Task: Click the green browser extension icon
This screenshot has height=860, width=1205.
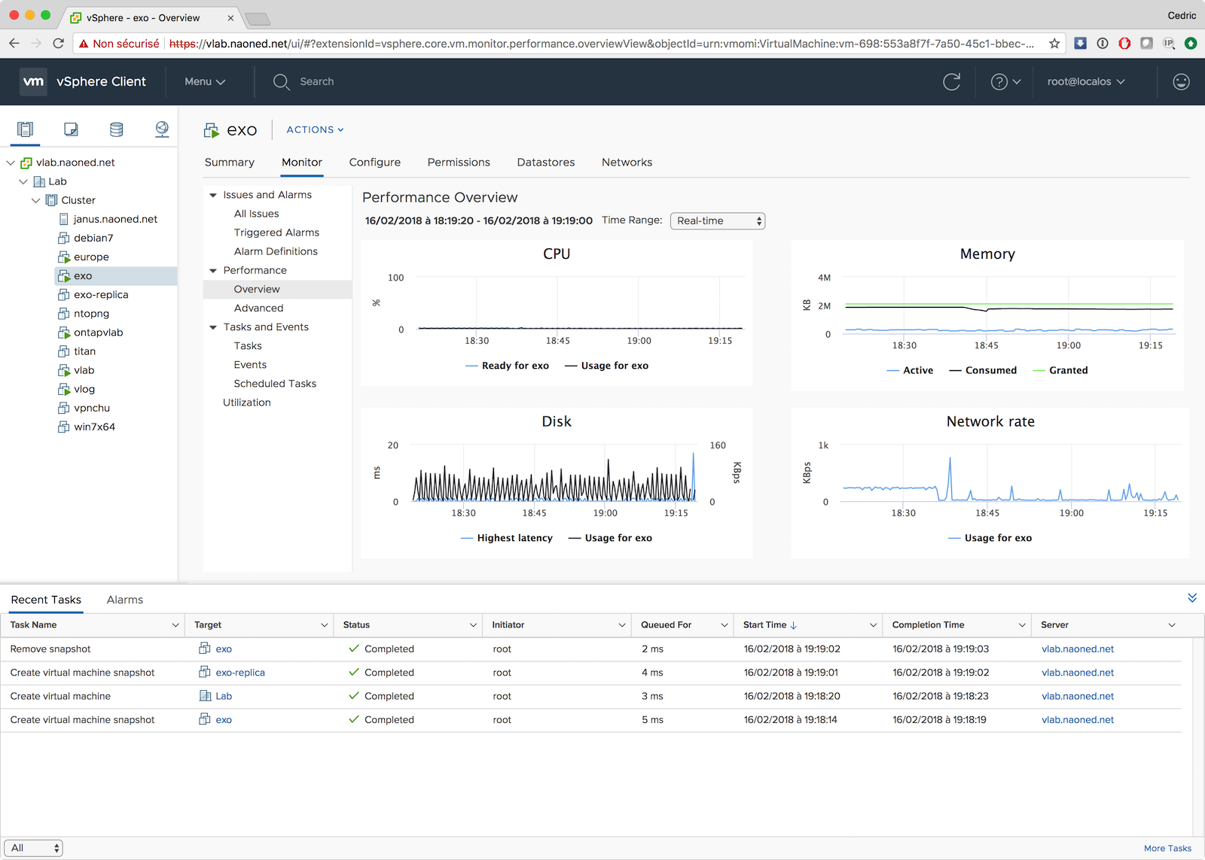Action: point(1191,44)
